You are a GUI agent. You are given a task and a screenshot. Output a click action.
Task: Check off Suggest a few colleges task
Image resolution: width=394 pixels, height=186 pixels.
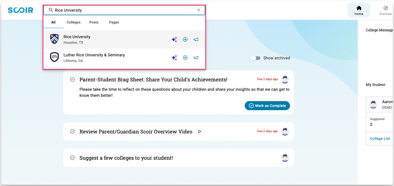tap(72, 158)
